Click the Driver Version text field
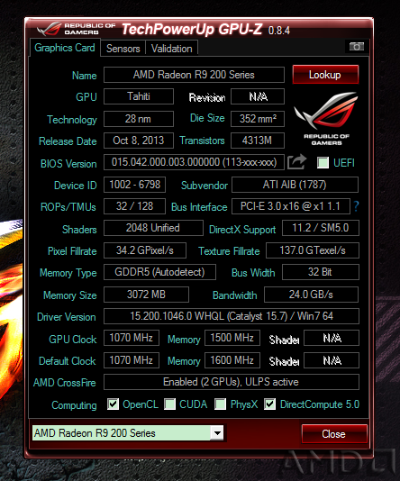 pos(232,316)
